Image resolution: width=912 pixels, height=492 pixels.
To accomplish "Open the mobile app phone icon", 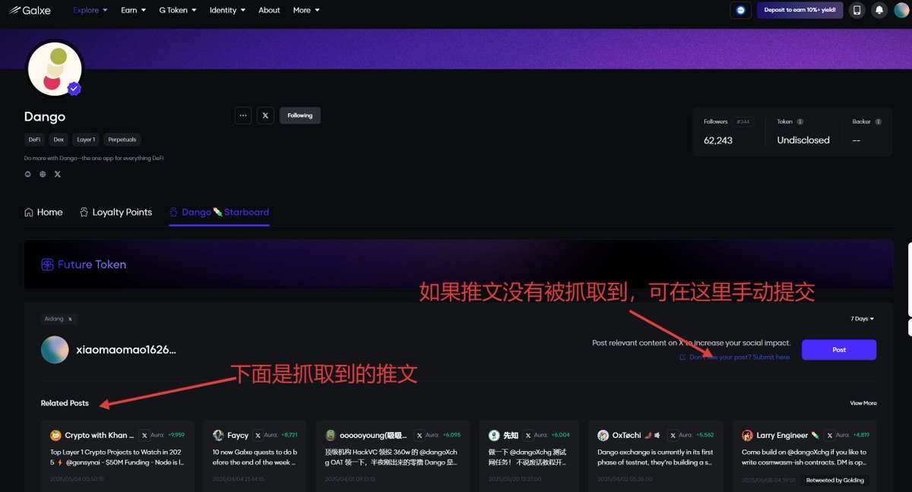I will [x=857, y=11].
